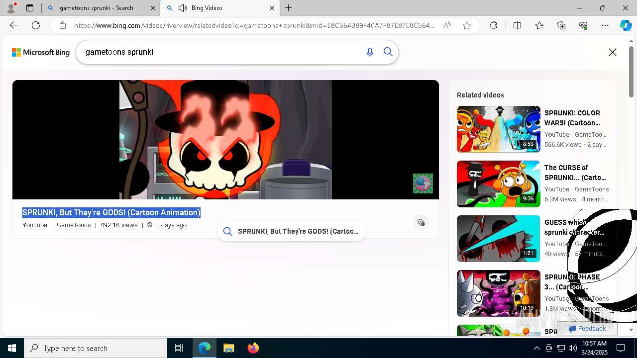This screenshot has width=637, height=358.
Task: Start voice search with microphone icon
Action: pos(370,52)
